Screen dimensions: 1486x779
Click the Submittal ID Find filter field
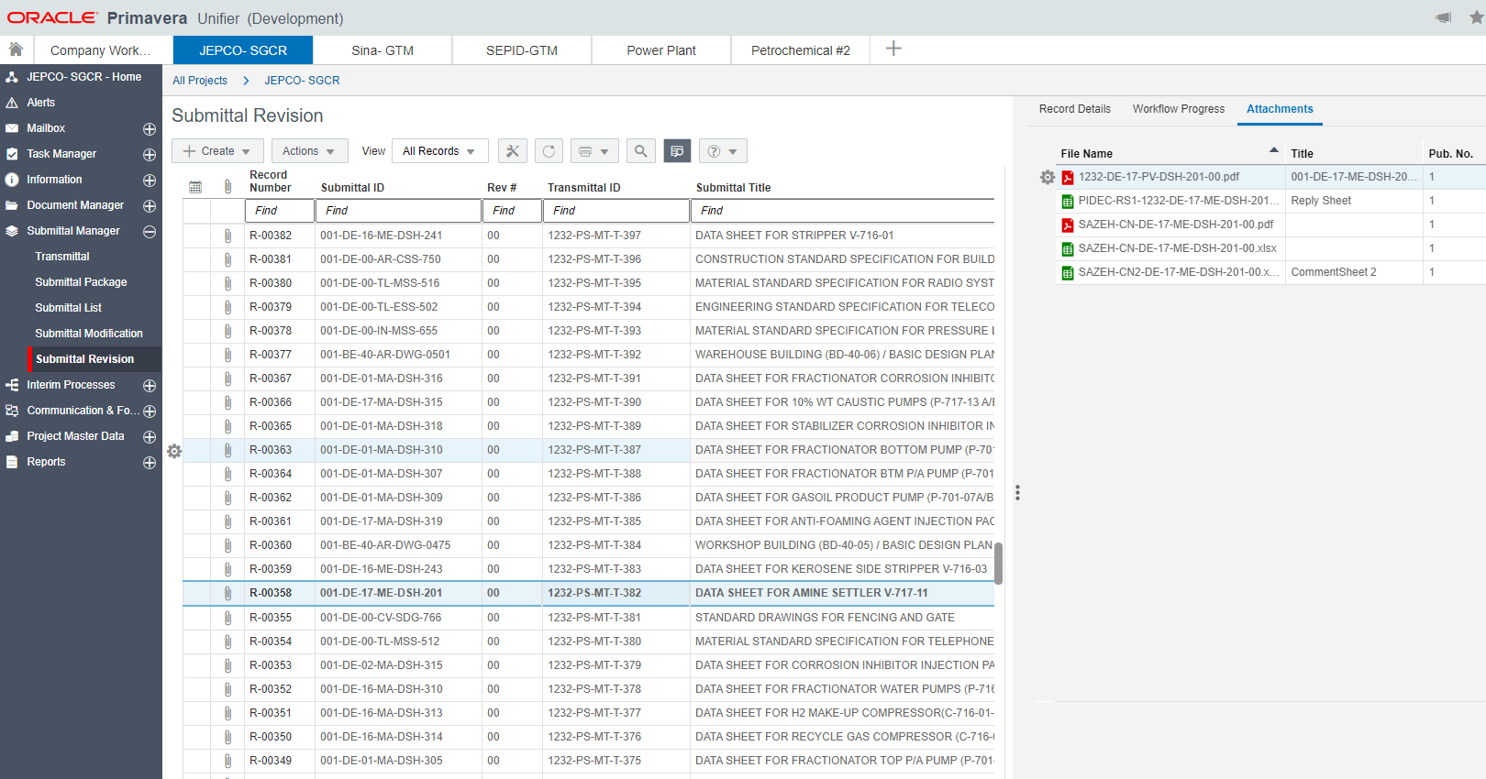click(x=398, y=211)
